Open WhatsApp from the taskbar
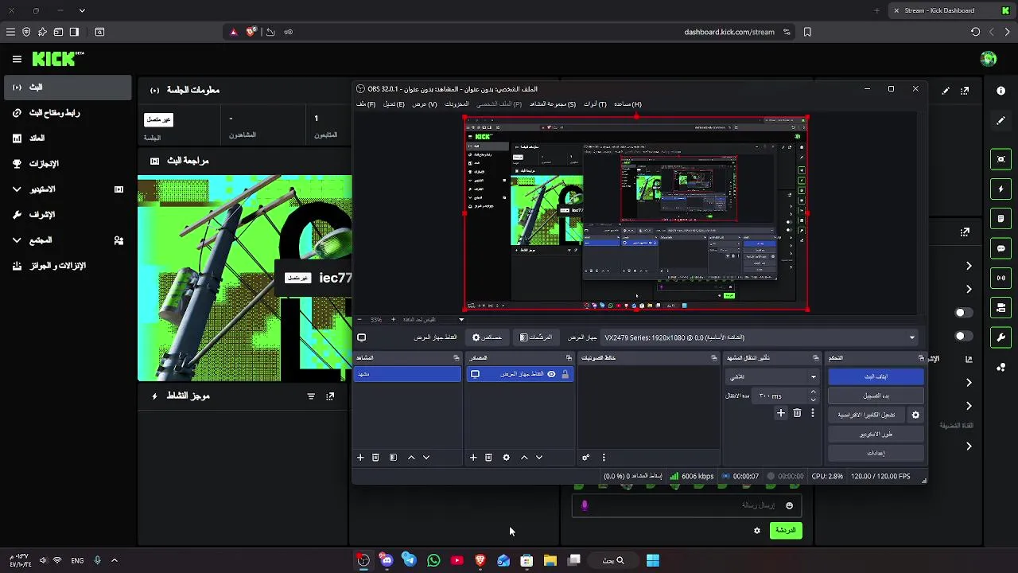Image resolution: width=1018 pixels, height=573 pixels. (433, 560)
